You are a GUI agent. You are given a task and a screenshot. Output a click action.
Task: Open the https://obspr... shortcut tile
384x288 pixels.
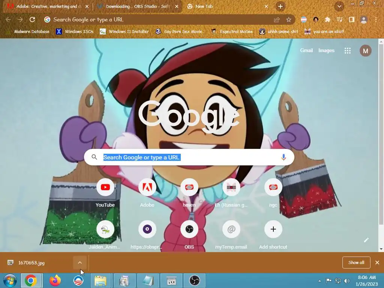[x=147, y=235]
